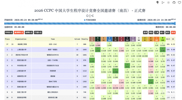Open the GitHub repository icon
Image resolution: width=182 pixels, height=100 pixels.
pyautogui.click(x=174, y=2)
